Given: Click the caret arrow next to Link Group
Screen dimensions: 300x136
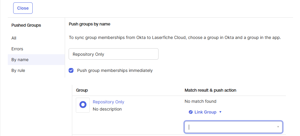Looking at the screenshot, I should click(220, 112).
